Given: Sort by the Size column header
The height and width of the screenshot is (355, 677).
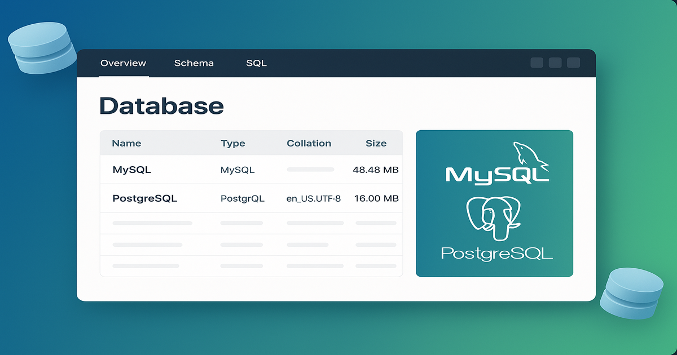Looking at the screenshot, I should [x=376, y=143].
